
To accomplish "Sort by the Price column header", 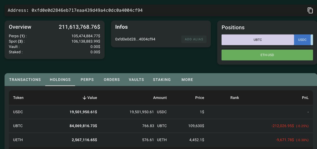I will 199,98.
